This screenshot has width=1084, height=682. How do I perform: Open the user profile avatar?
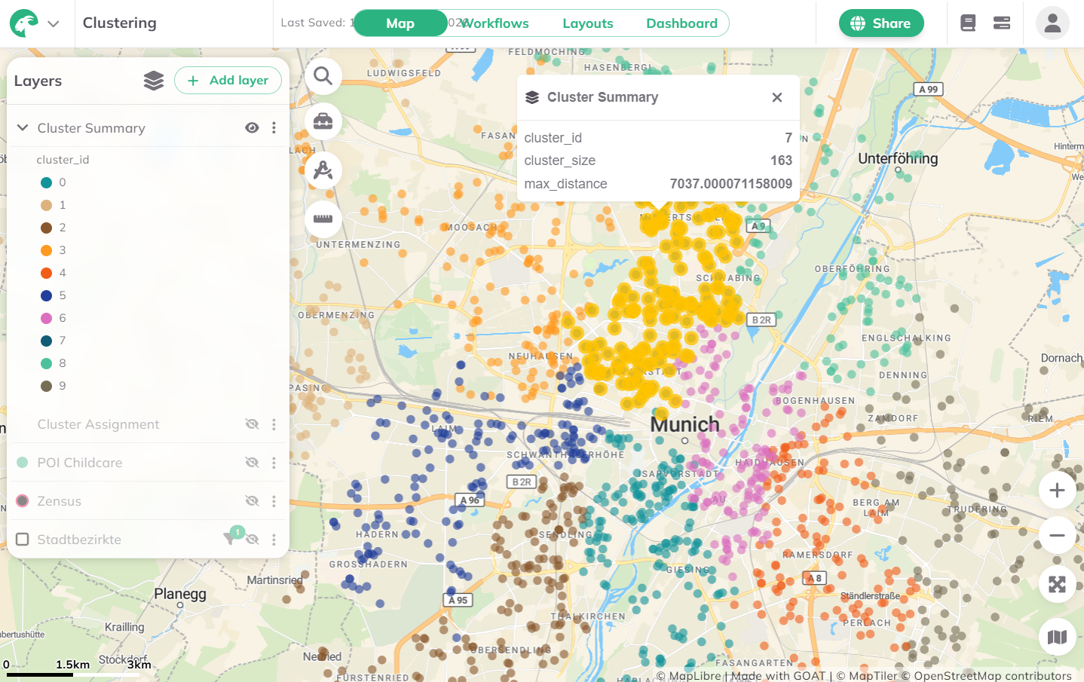pyautogui.click(x=1052, y=23)
